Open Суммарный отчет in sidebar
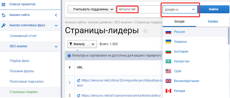The height and width of the screenshot is (98, 230). (x=23, y=36)
